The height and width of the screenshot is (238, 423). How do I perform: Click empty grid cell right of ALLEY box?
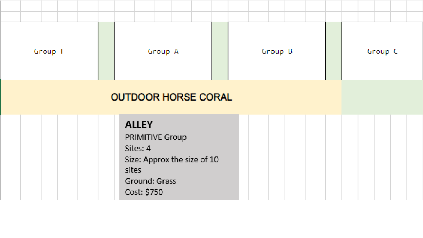258,157
